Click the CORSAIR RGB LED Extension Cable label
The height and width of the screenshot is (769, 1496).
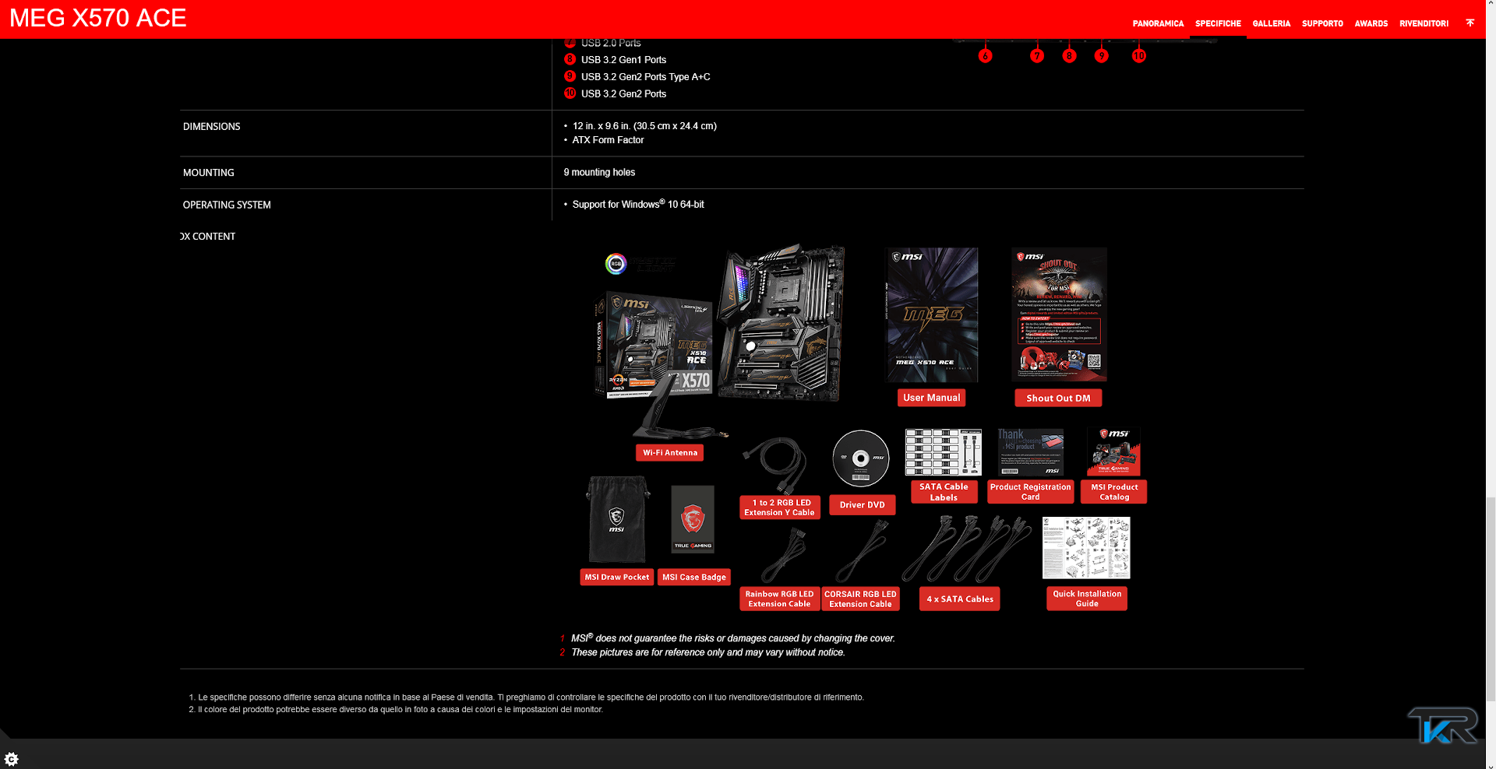coord(860,599)
